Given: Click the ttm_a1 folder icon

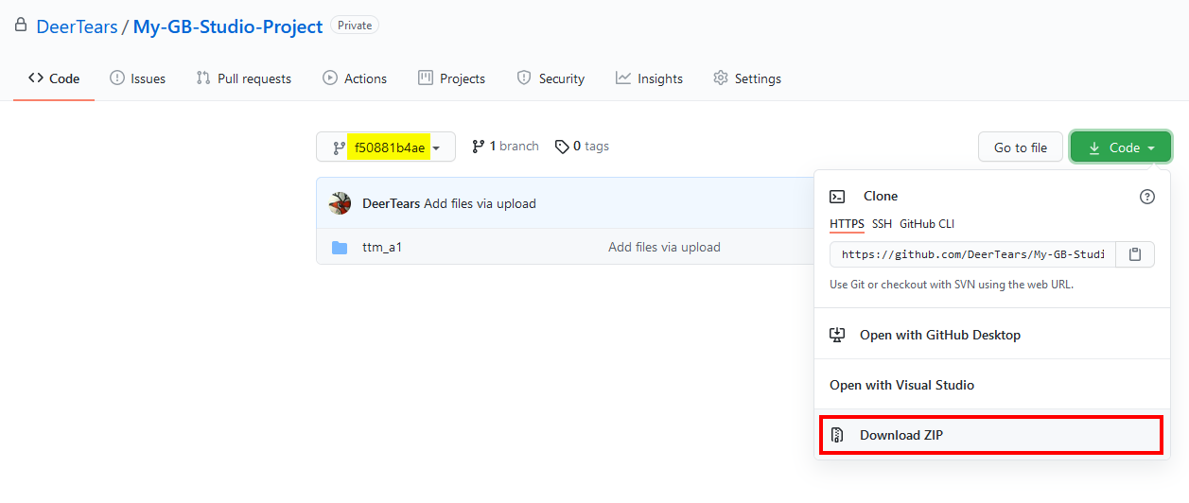Looking at the screenshot, I should coord(340,248).
